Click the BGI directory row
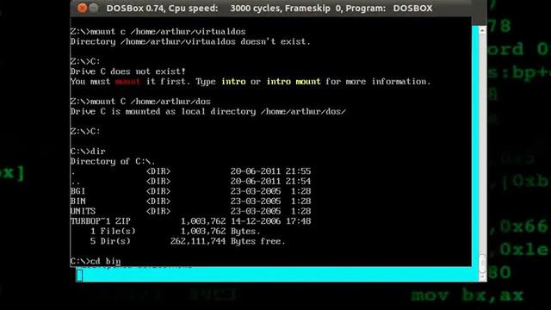The width and height of the screenshot is (551, 310). pos(190,191)
